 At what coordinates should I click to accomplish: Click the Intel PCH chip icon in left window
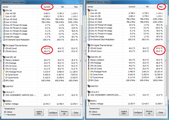(x=4, y=86)
